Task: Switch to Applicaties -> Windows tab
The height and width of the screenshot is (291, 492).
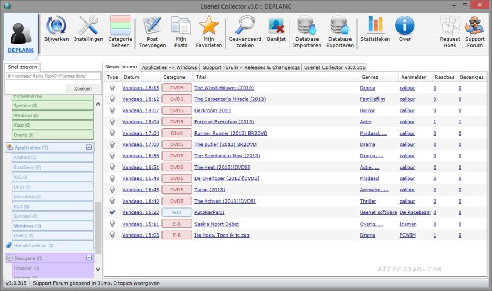Action: [x=170, y=67]
